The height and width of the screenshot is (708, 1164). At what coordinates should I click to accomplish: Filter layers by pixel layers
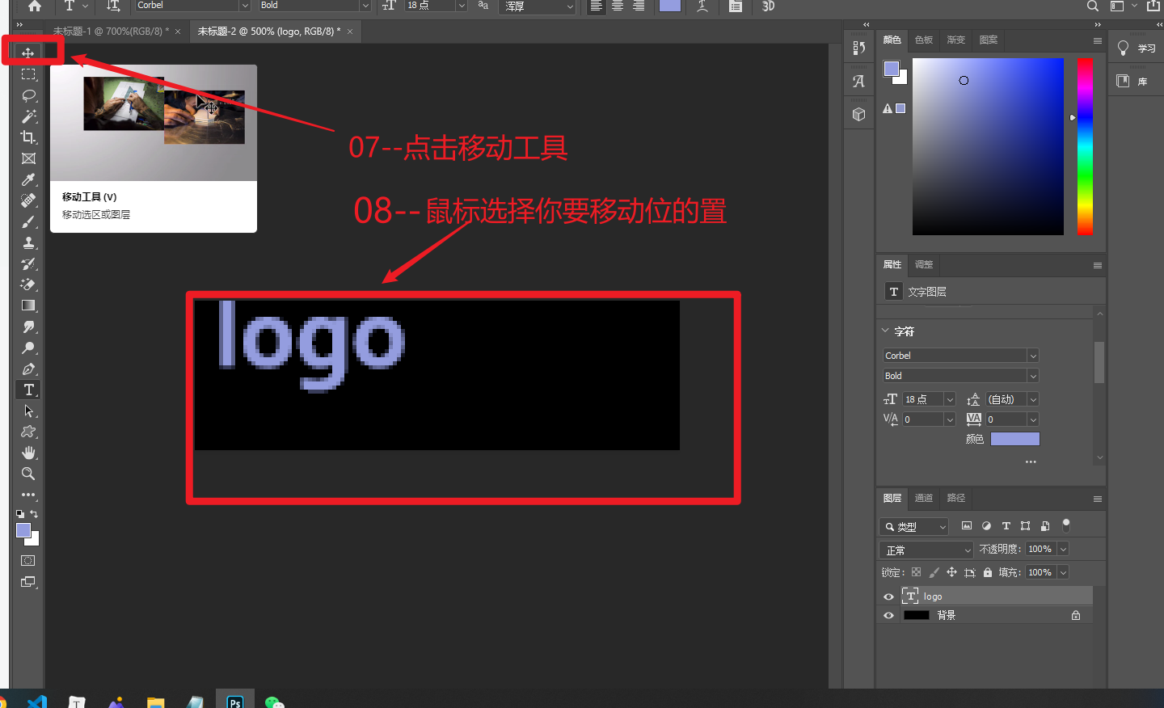click(x=967, y=526)
